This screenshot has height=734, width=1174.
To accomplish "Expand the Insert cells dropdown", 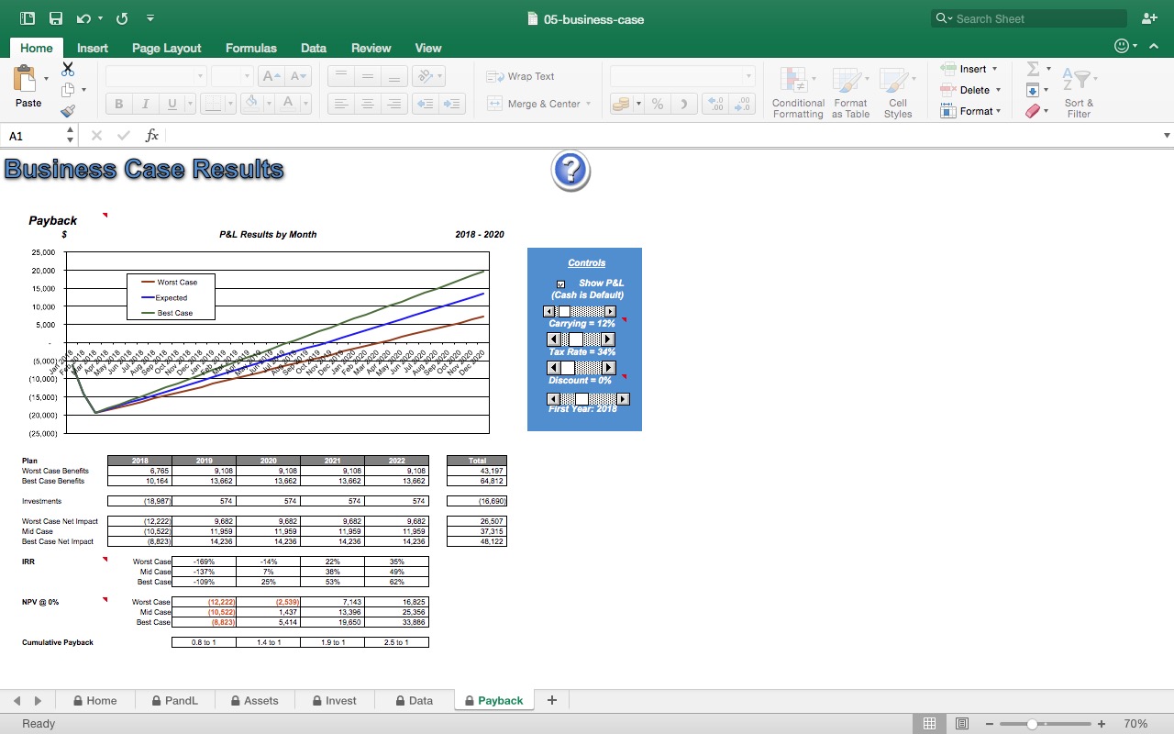I will (995, 69).
